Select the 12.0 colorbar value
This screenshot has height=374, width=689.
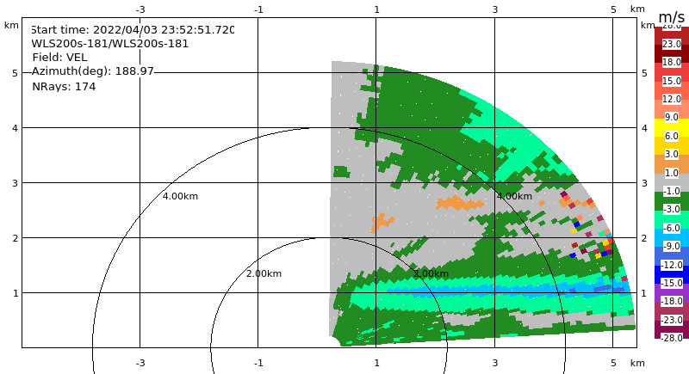(x=672, y=99)
